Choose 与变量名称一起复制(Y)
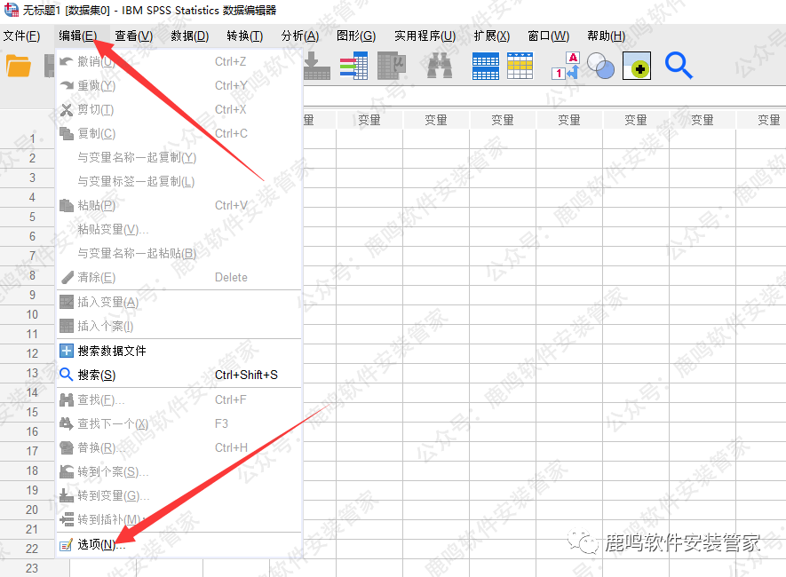This screenshot has width=786, height=577. pyautogui.click(x=179, y=158)
